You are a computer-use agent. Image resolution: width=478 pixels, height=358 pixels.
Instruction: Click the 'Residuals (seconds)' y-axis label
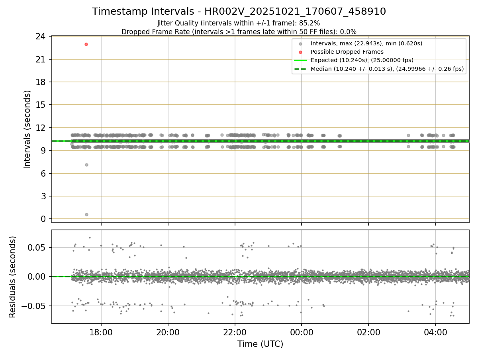13,277
